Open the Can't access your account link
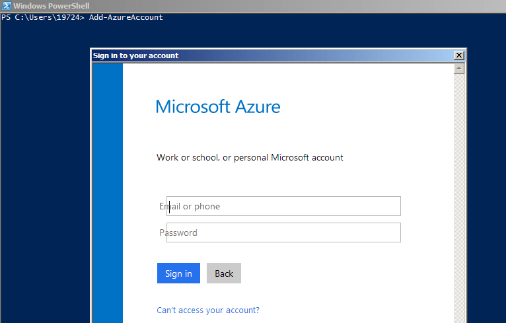This screenshot has height=323, width=506. tap(208, 310)
